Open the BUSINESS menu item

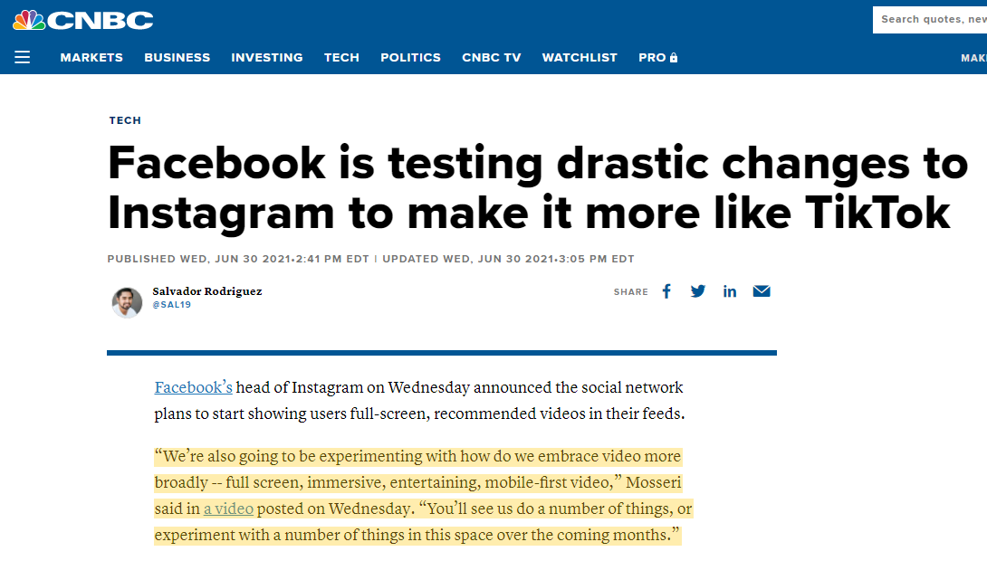coord(177,57)
